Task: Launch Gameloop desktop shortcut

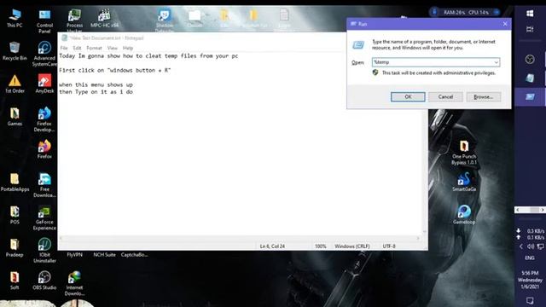Action: pyautogui.click(x=464, y=214)
